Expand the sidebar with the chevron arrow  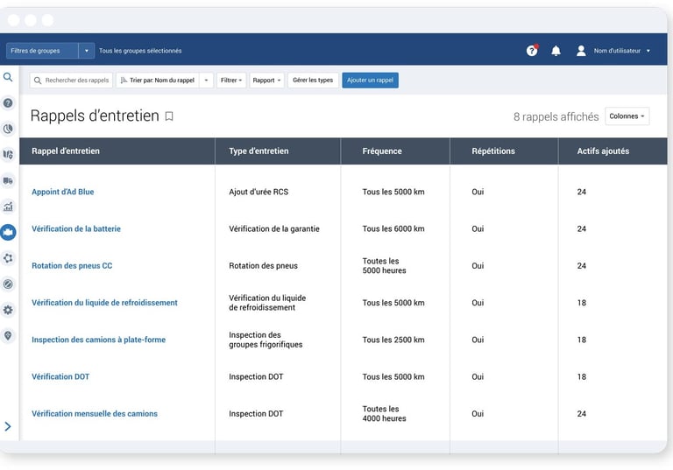point(8,426)
